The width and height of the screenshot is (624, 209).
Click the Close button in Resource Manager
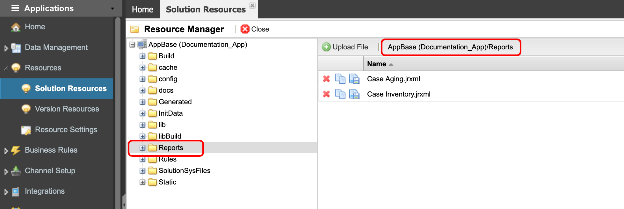[255, 29]
